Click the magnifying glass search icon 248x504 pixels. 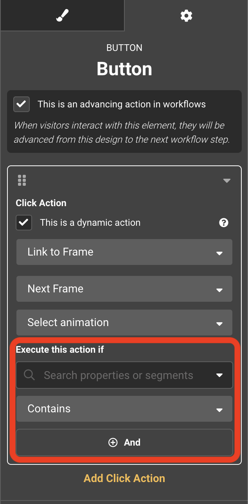[x=29, y=375]
